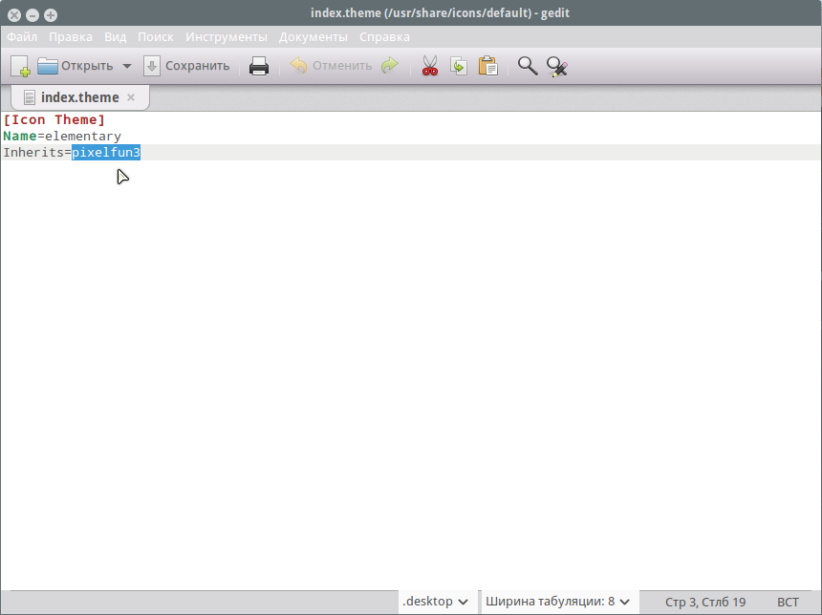The height and width of the screenshot is (615, 822).
Task: Click the [Icon Theme] header line
Action: coord(54,120)
